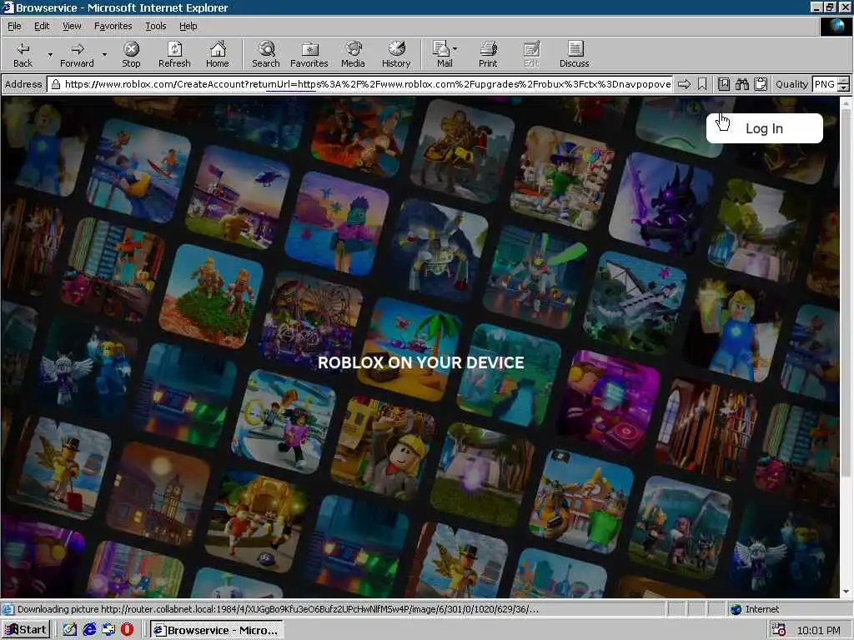Click the Forward toolbar button

coord(77,54)
